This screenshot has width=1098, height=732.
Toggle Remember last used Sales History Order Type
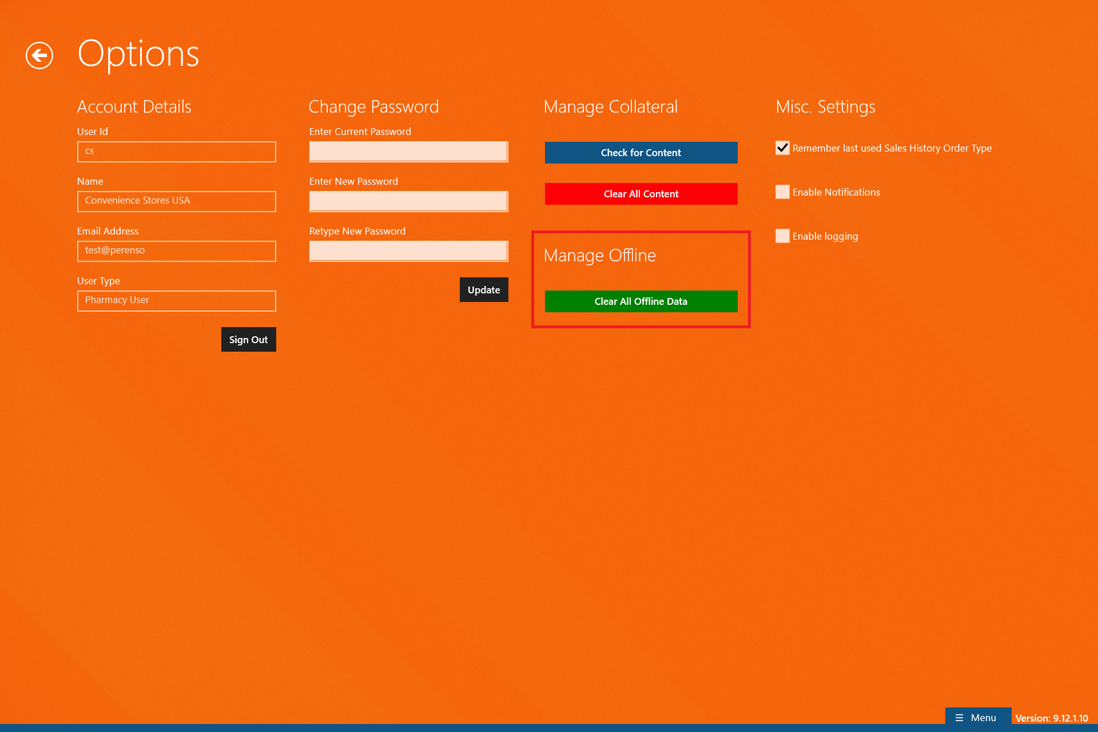(782, 148)
